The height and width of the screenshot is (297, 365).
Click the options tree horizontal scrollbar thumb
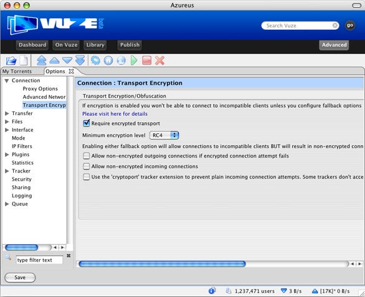coord(21,247)
